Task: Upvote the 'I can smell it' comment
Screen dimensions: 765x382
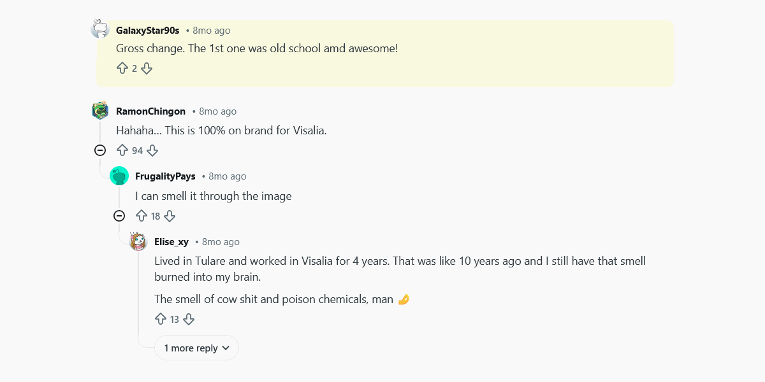Action: click(141, 216)
